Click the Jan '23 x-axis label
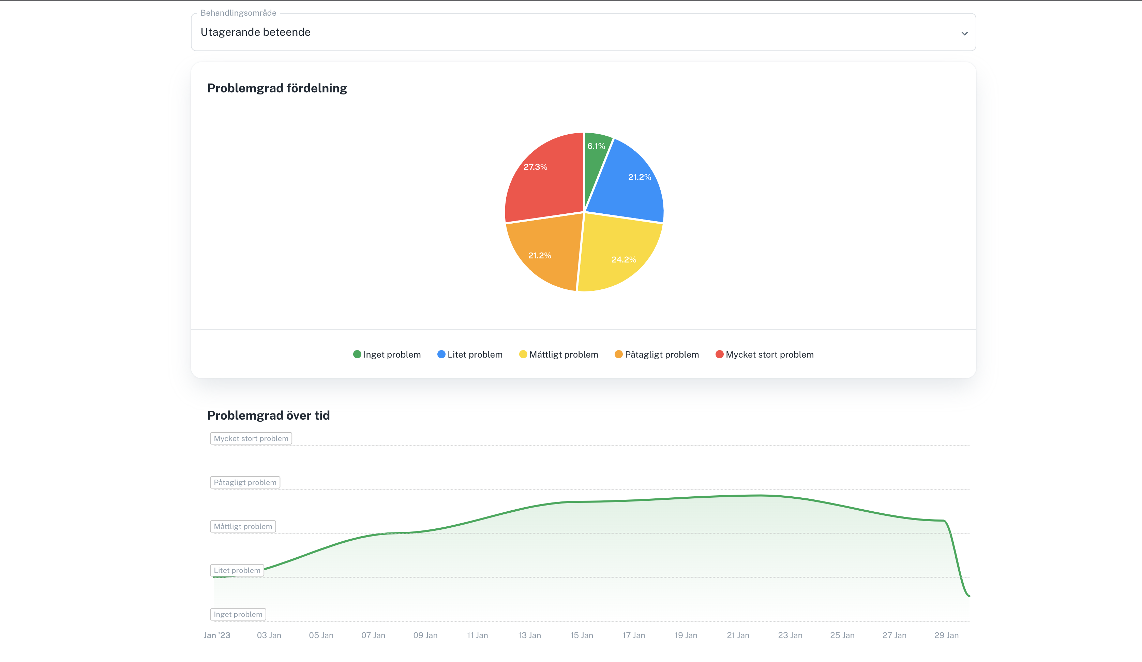1142x662 pixels. tap(217, 635)
